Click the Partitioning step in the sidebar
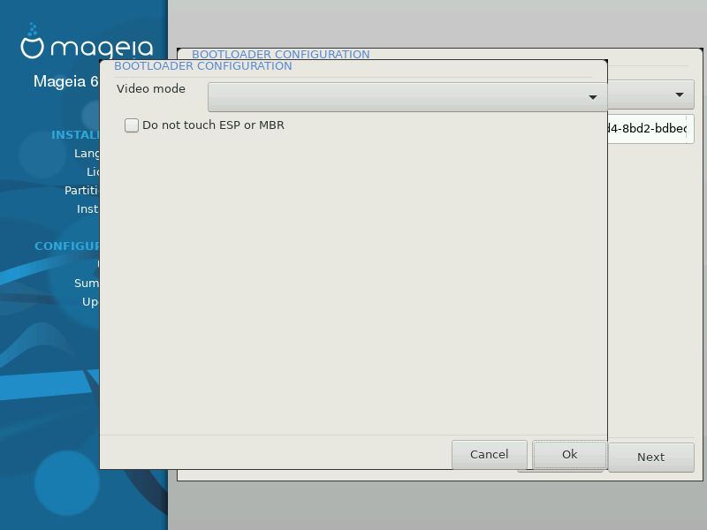The image size is (707, 530). coord(81,190)
